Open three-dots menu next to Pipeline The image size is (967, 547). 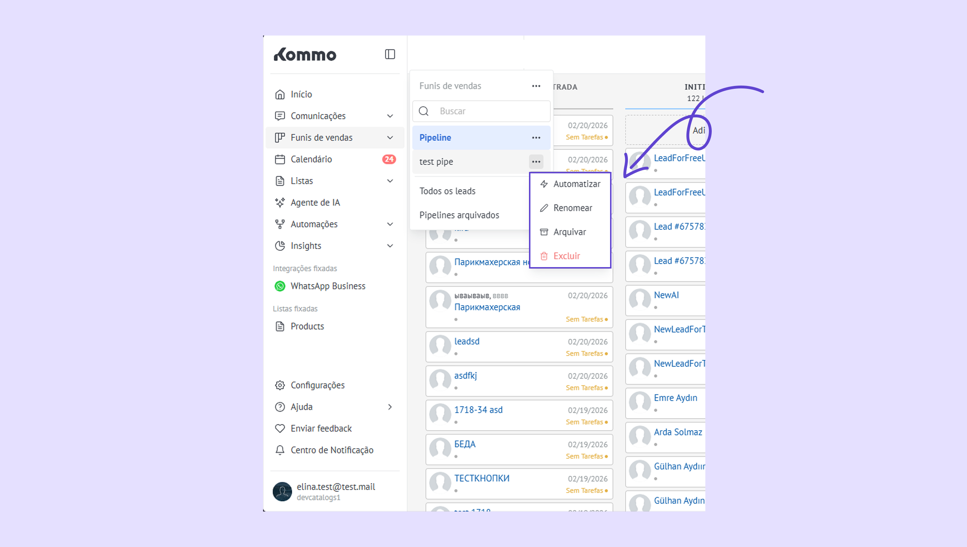click(x=536, y=137)
